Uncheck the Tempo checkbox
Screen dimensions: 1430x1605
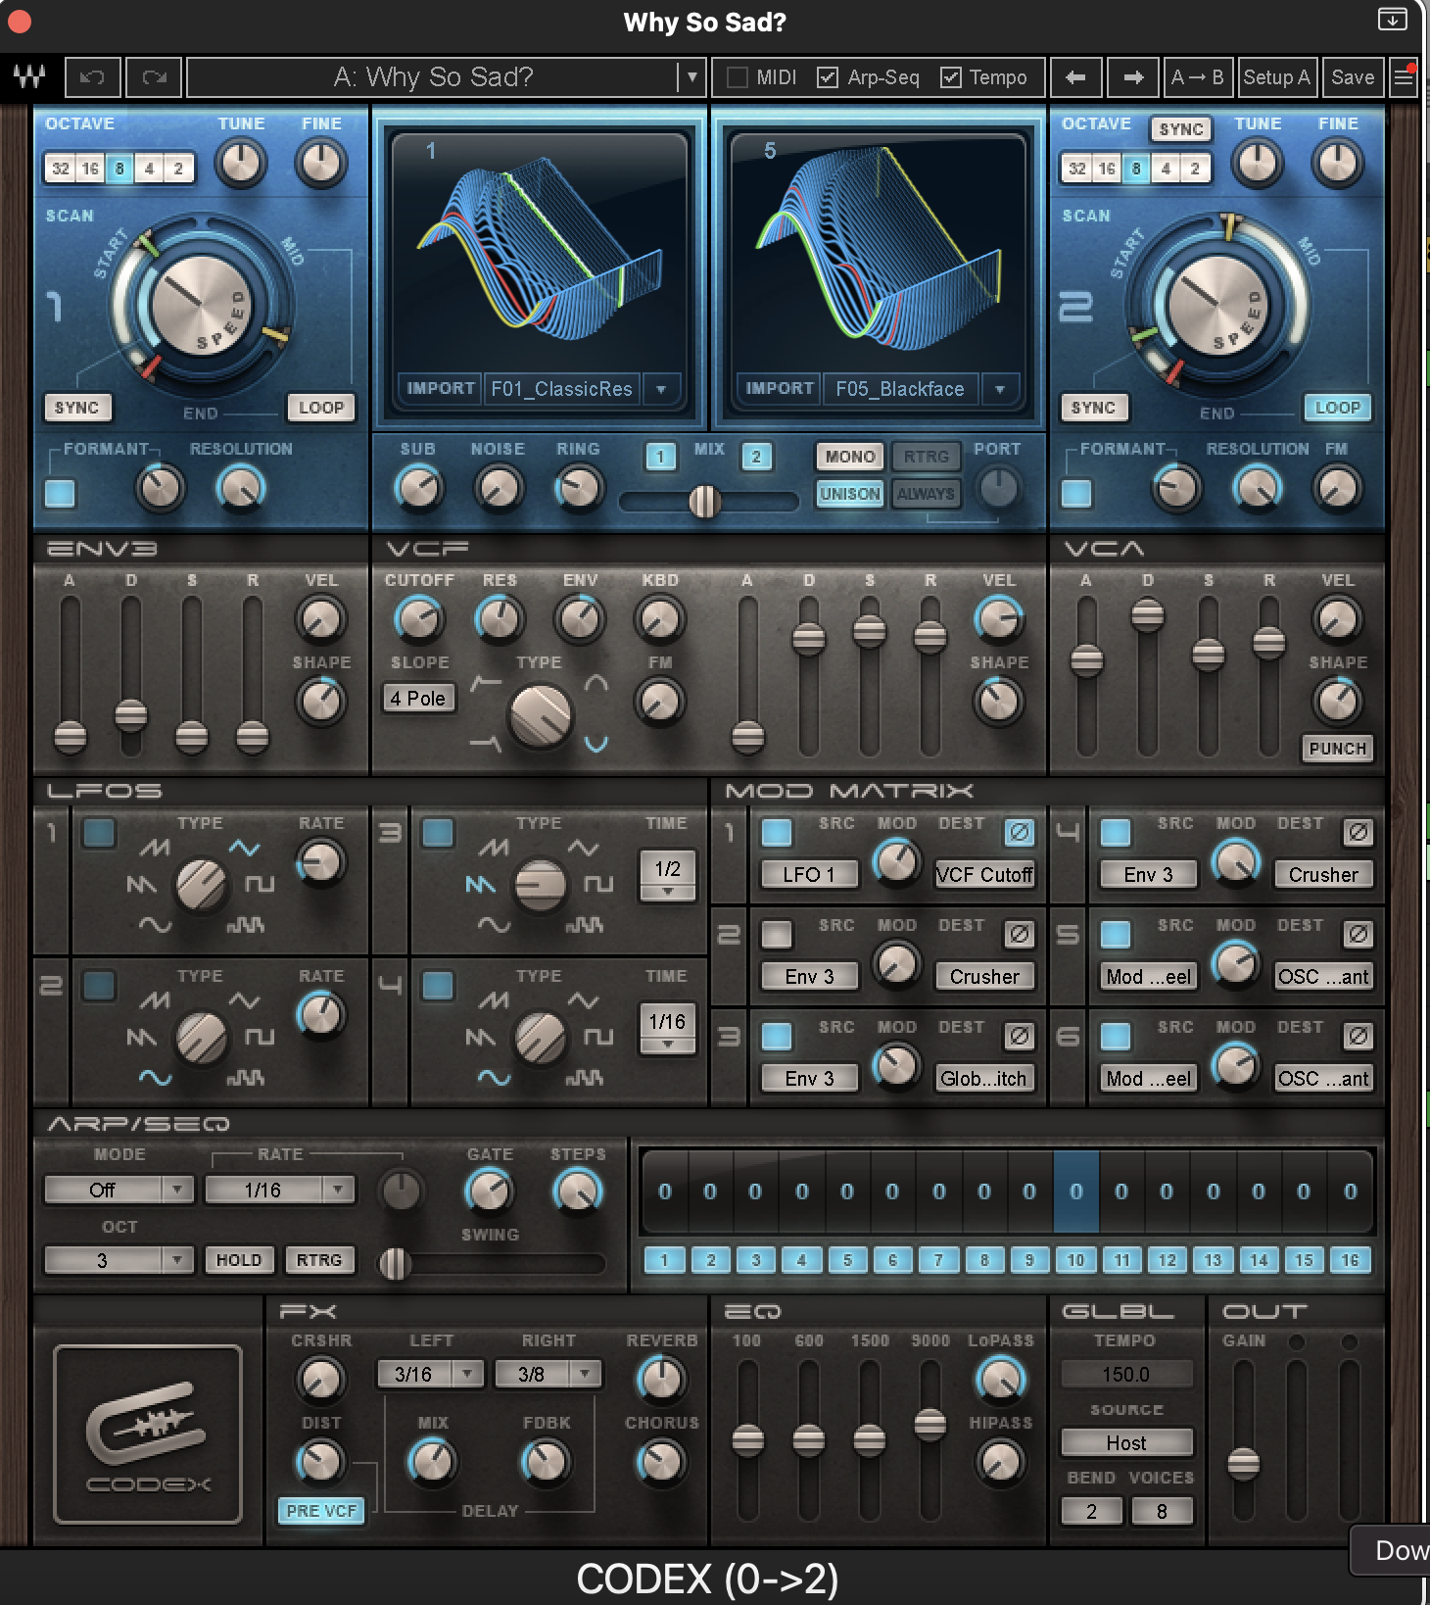(x=950, y=77)
